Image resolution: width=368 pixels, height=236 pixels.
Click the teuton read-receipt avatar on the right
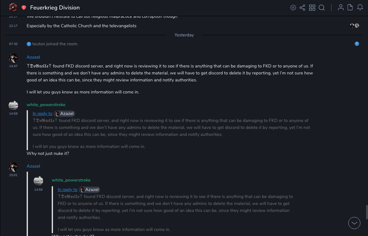[357, 44]
